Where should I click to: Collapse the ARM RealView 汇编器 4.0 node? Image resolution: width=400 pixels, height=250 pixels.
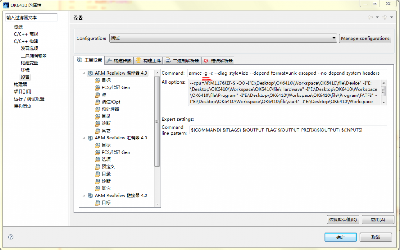84,138
